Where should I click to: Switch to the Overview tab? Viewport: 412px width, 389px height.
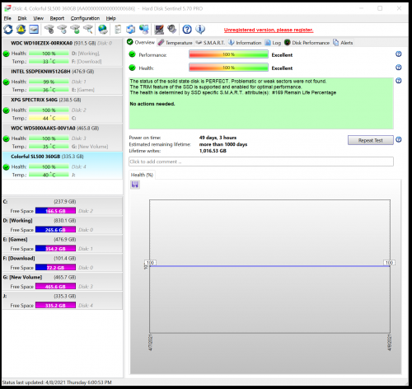(x=141, y=42)
